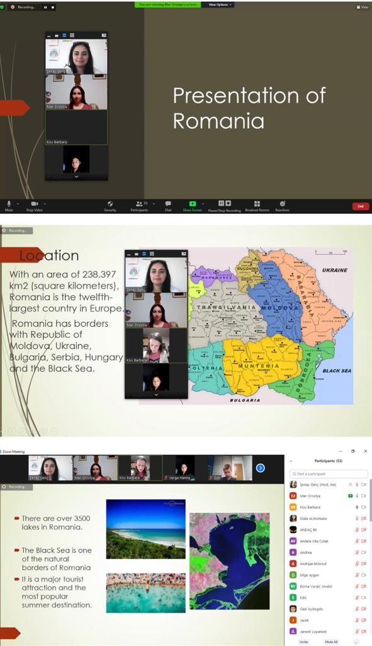Switch title slide video panel to grid view
This screenshot has height=646, width=372.
[72, 35]
